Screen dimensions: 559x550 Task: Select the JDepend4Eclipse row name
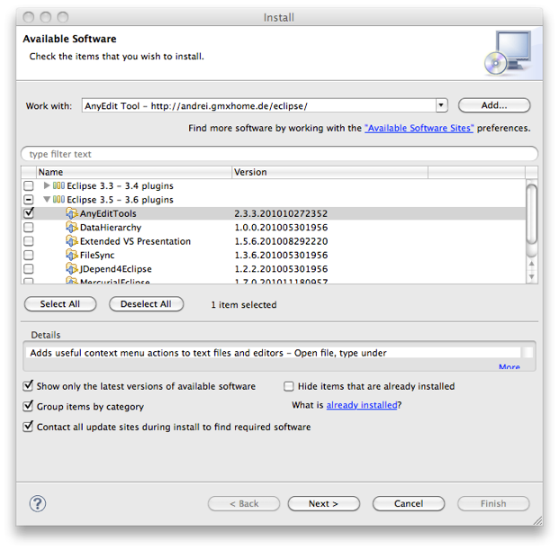click(116, 269)
